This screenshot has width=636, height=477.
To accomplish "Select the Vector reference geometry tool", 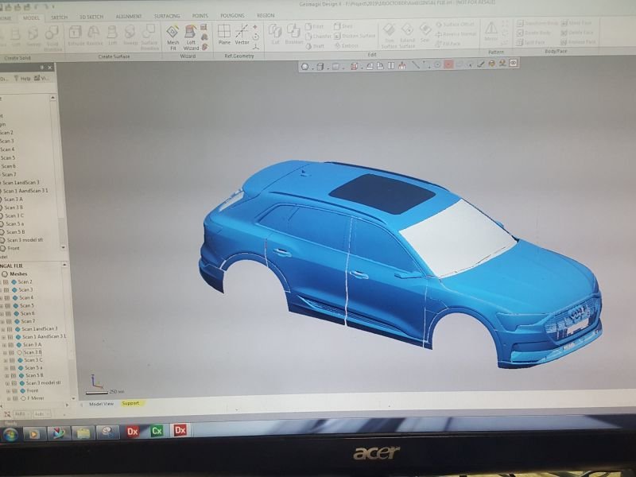I will tap(242, 34).
